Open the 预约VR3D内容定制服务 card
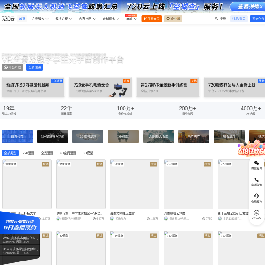This screenshot has height=265, width=265. [x=33, y=87]
